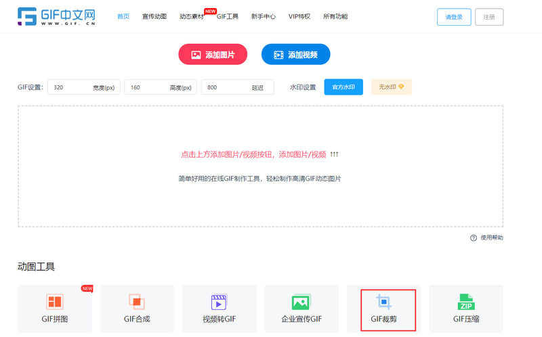Click the GIF中文网 logo
This screenshot has width=542, height=337.
(x=56, y=16)
